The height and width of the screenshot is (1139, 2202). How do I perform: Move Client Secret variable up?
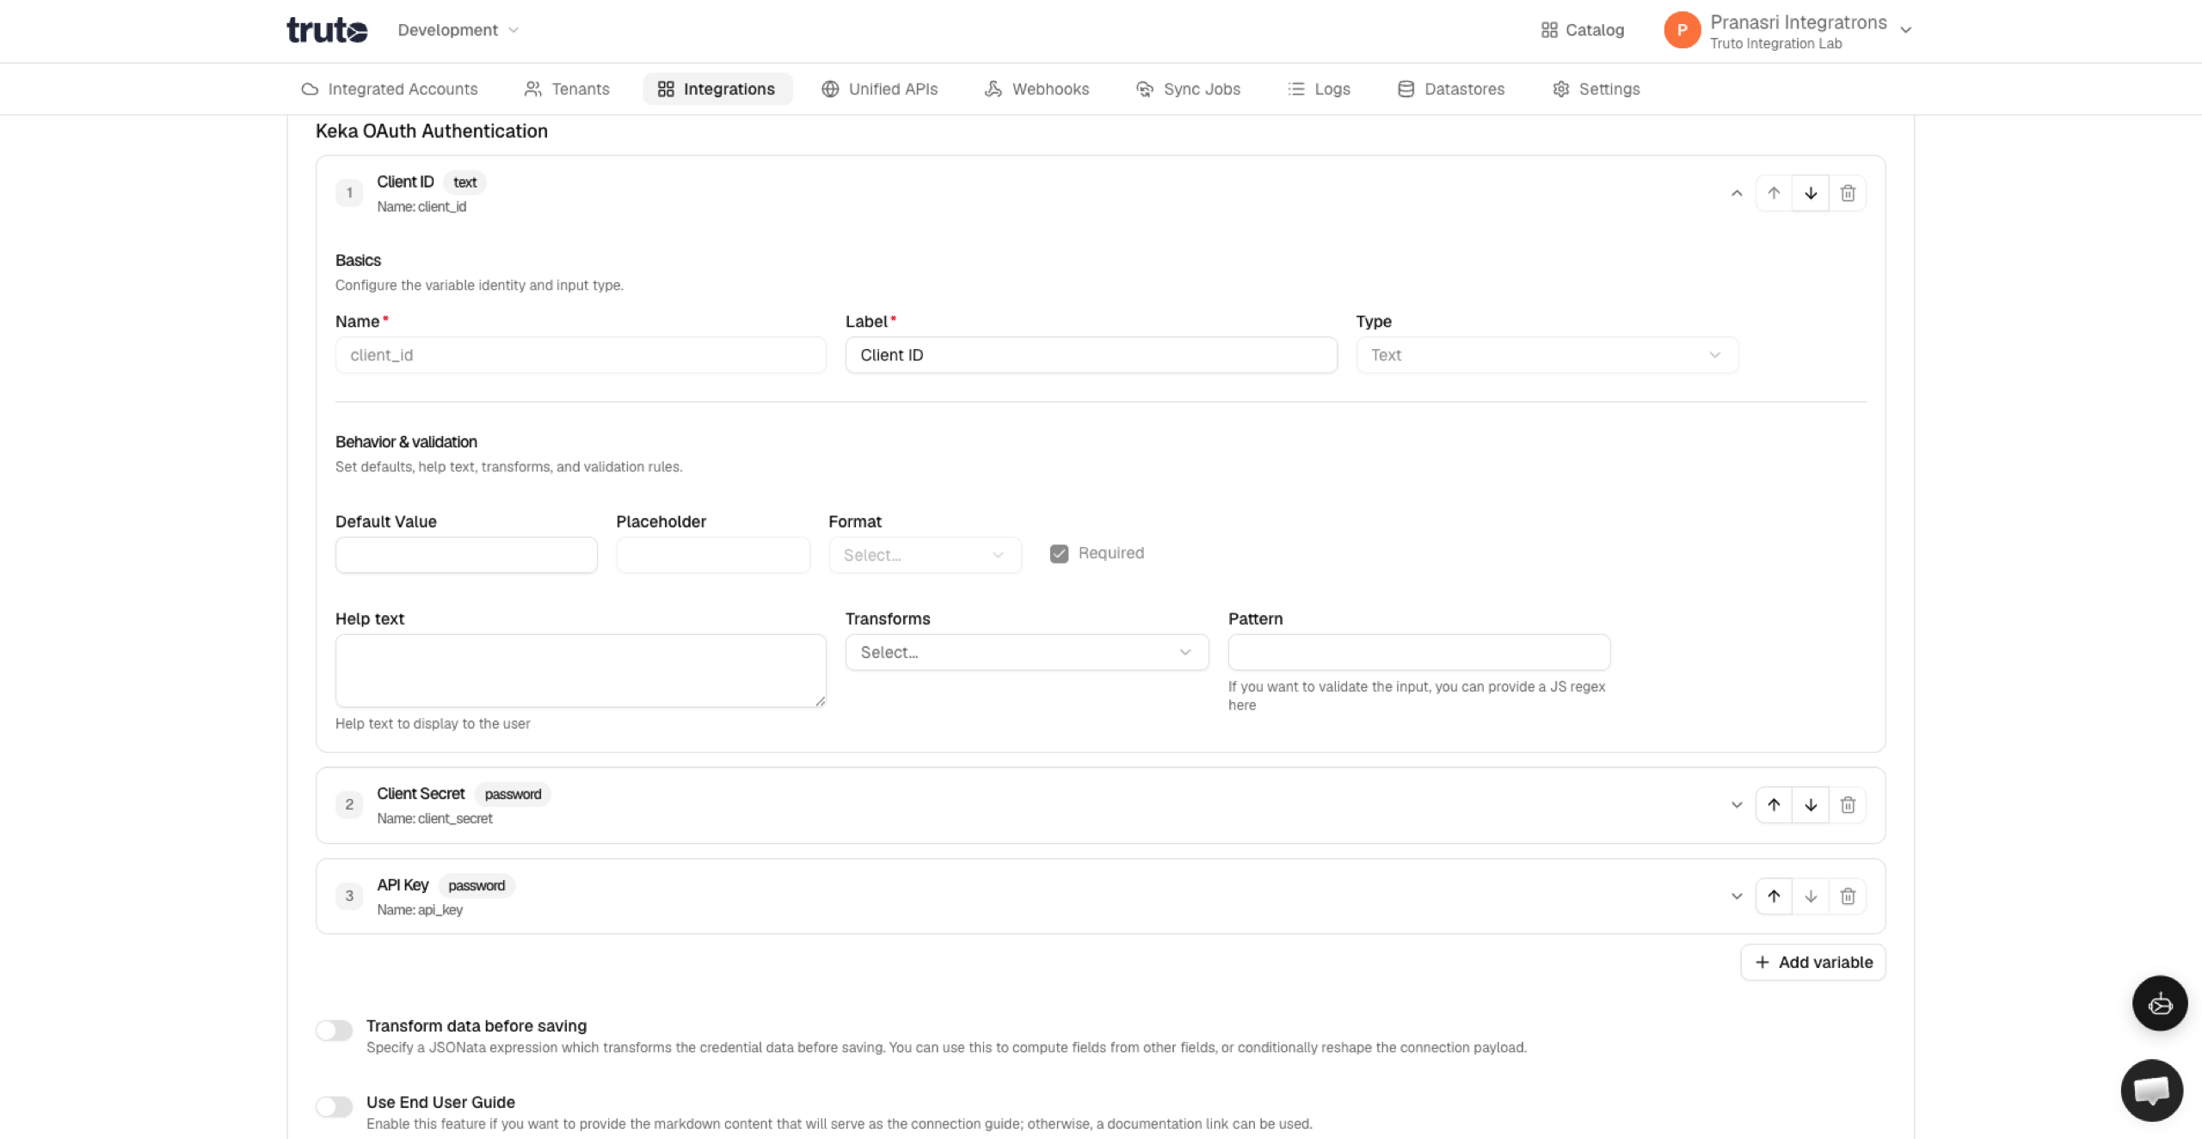pos(1774,805)
